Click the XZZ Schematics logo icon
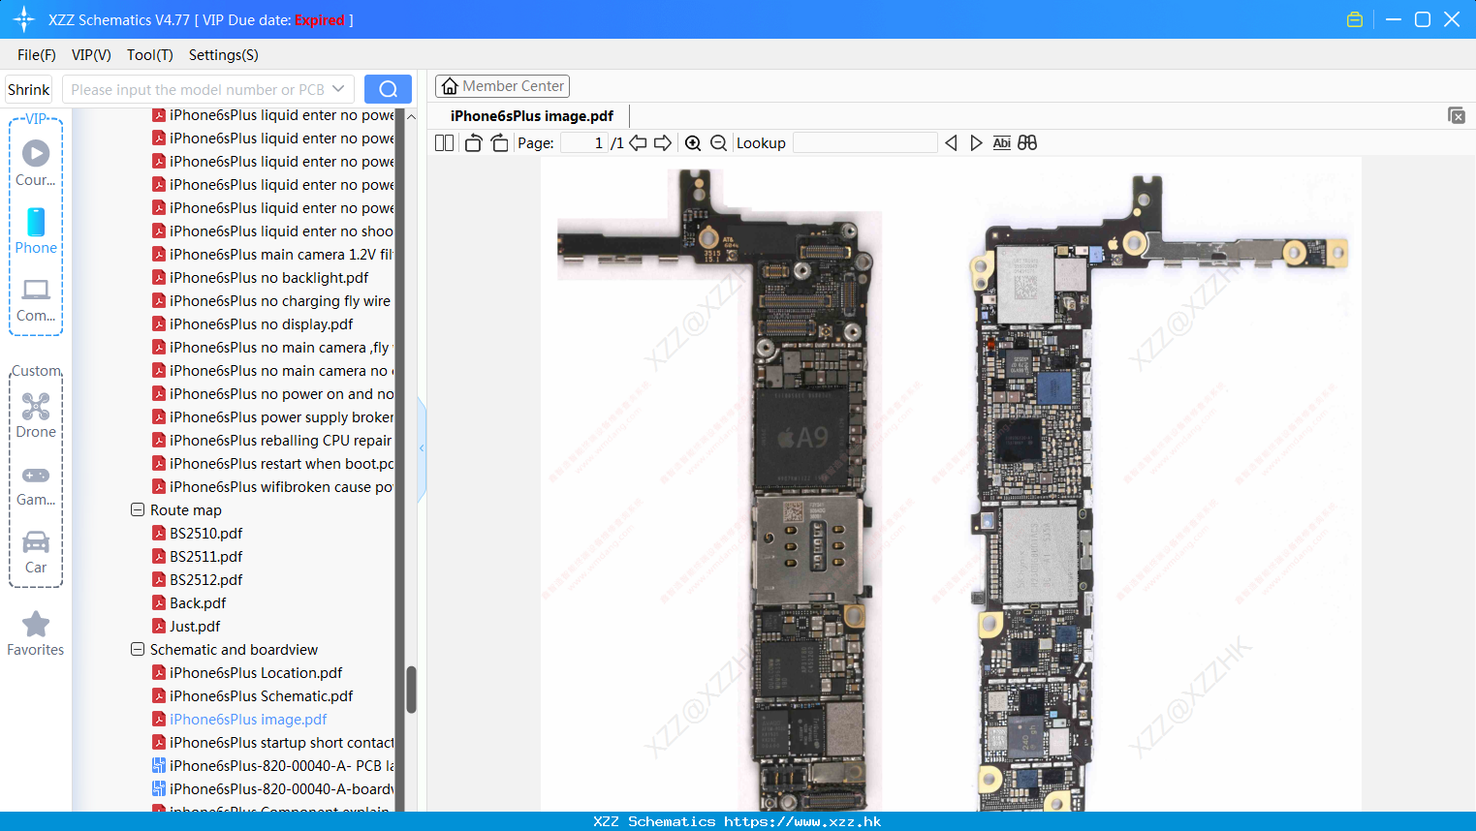This screenshot has height=831, width=1476. click(24, 19)
